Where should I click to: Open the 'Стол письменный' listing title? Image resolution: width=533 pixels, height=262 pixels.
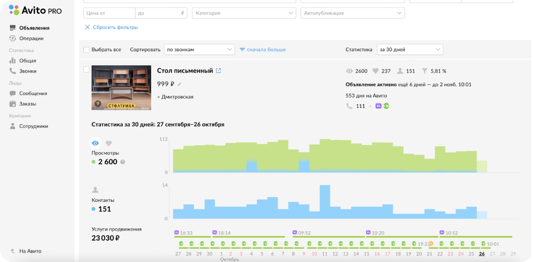tap(185, 71)
